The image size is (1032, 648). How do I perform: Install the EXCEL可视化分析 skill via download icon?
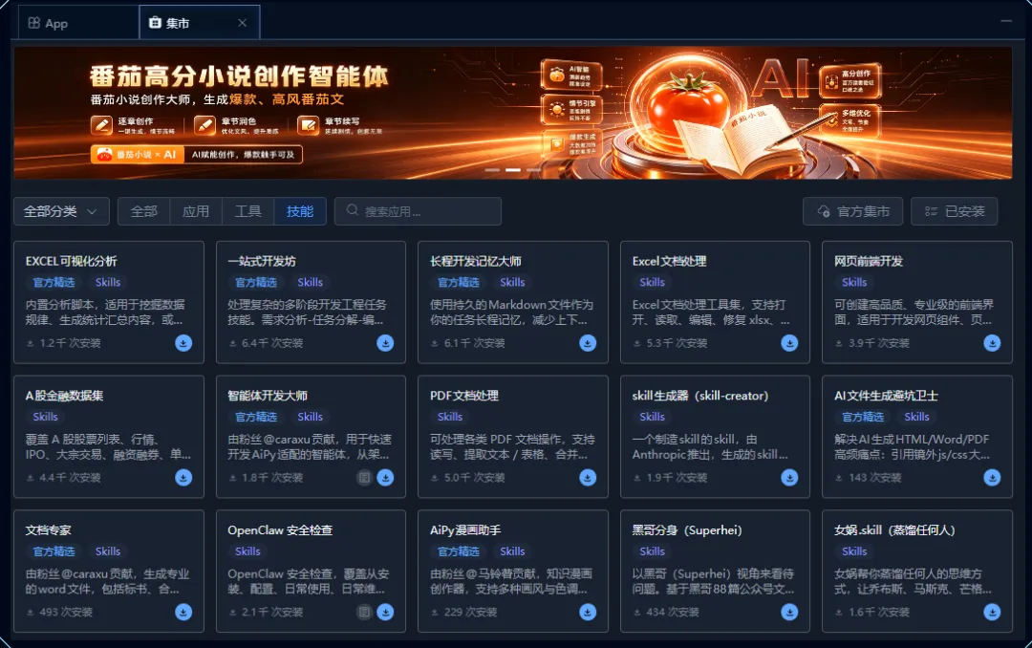click(183, 343)
